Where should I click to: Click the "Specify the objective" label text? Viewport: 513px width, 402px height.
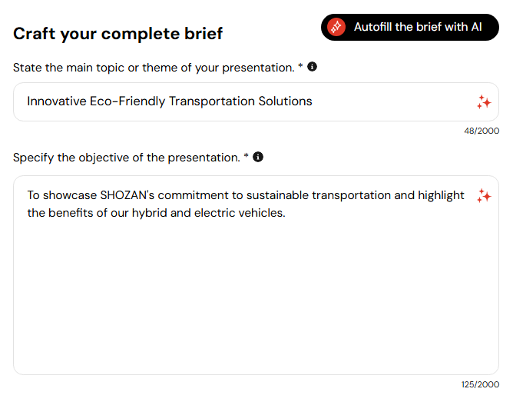coord(127,158)
